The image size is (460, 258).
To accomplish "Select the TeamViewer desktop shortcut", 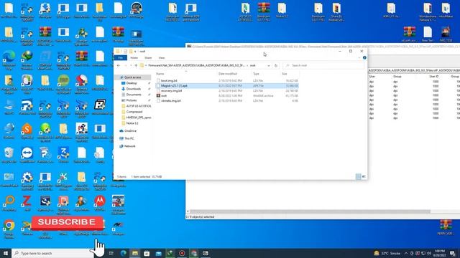I will [27, 155].
